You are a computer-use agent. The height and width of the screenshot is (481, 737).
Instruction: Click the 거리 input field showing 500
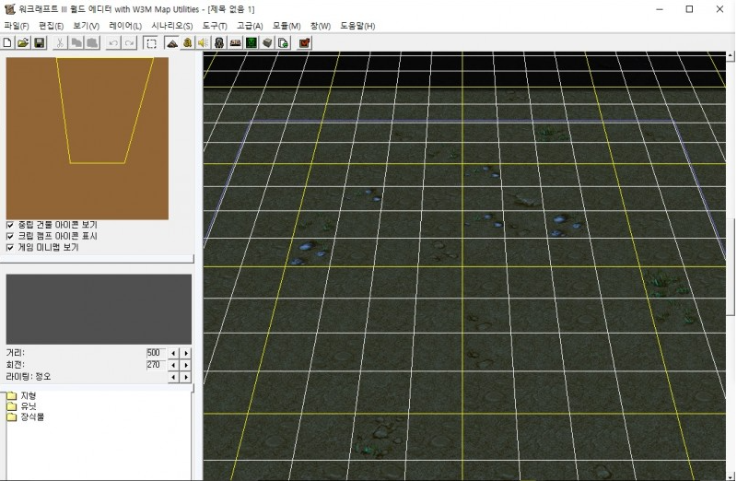point(156,353)
